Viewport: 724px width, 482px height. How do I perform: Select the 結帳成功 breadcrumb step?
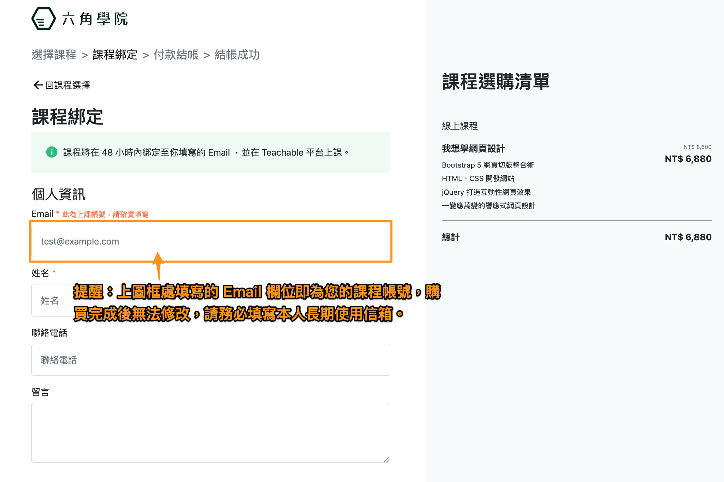click(x=237, y=55)
